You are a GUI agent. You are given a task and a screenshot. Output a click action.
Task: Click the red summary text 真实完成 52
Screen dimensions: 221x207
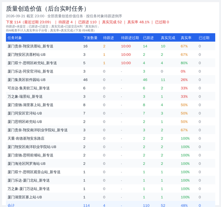coord(112,22)
